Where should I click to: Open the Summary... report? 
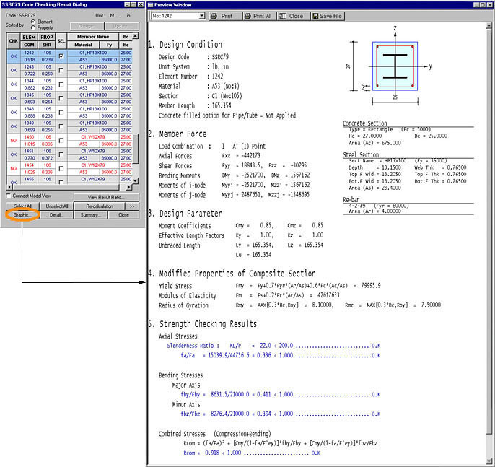tap(91, 215)
